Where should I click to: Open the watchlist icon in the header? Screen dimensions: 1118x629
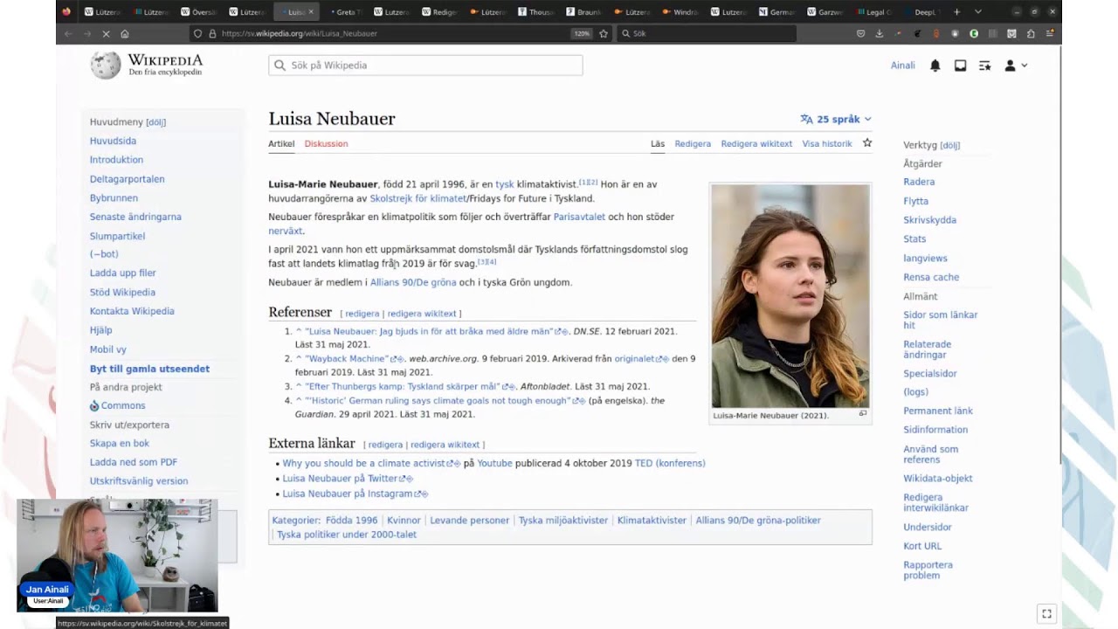pyautogui.click(x=984, y=66)
